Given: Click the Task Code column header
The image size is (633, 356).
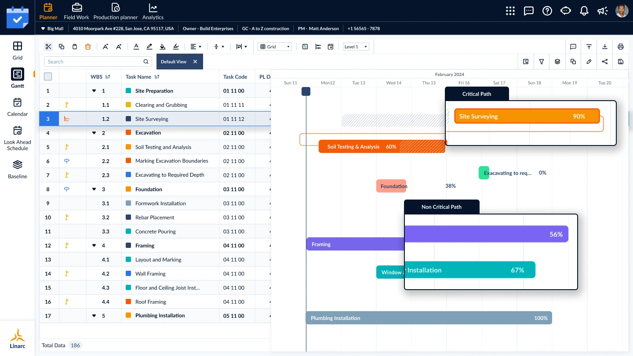Looking at the screenshot, I should coord(235,76).
